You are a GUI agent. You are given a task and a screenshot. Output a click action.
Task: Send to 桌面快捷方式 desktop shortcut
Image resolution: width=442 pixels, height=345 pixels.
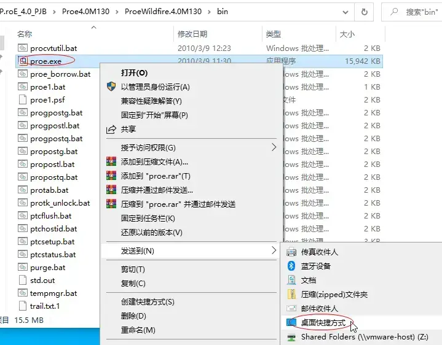click(361, 322)
